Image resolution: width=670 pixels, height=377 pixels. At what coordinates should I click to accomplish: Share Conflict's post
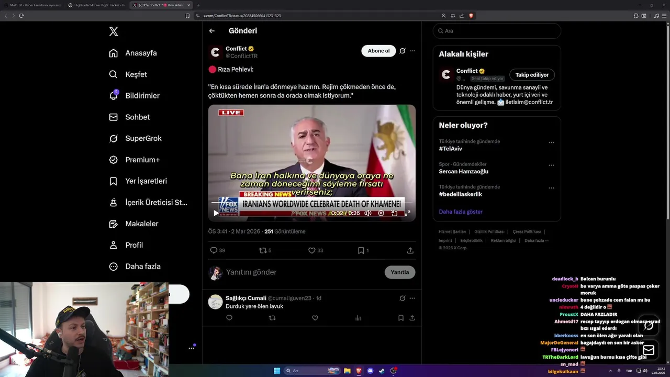(410, 250)
